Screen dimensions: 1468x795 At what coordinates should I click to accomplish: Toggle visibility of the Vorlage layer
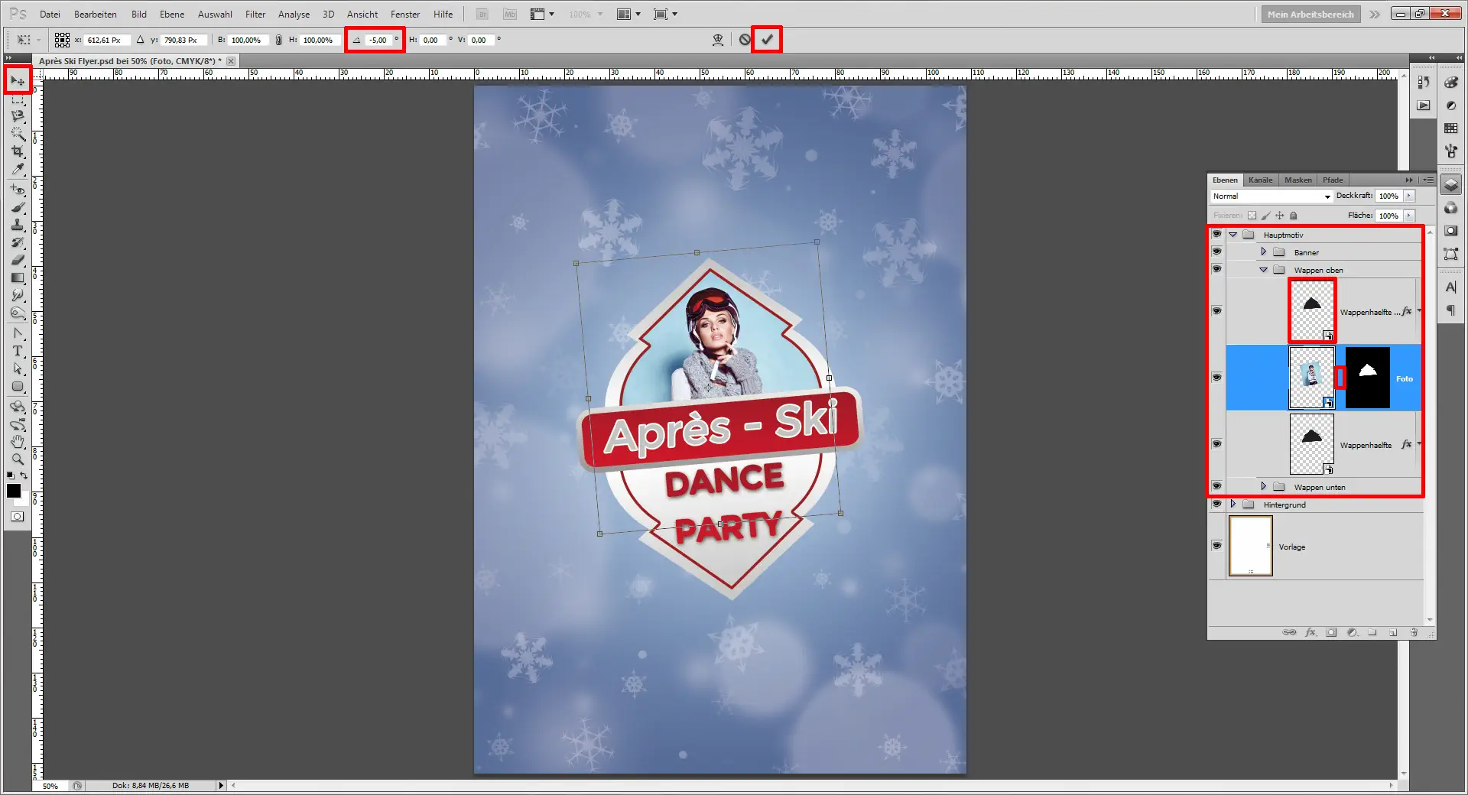coord(1217,546)
